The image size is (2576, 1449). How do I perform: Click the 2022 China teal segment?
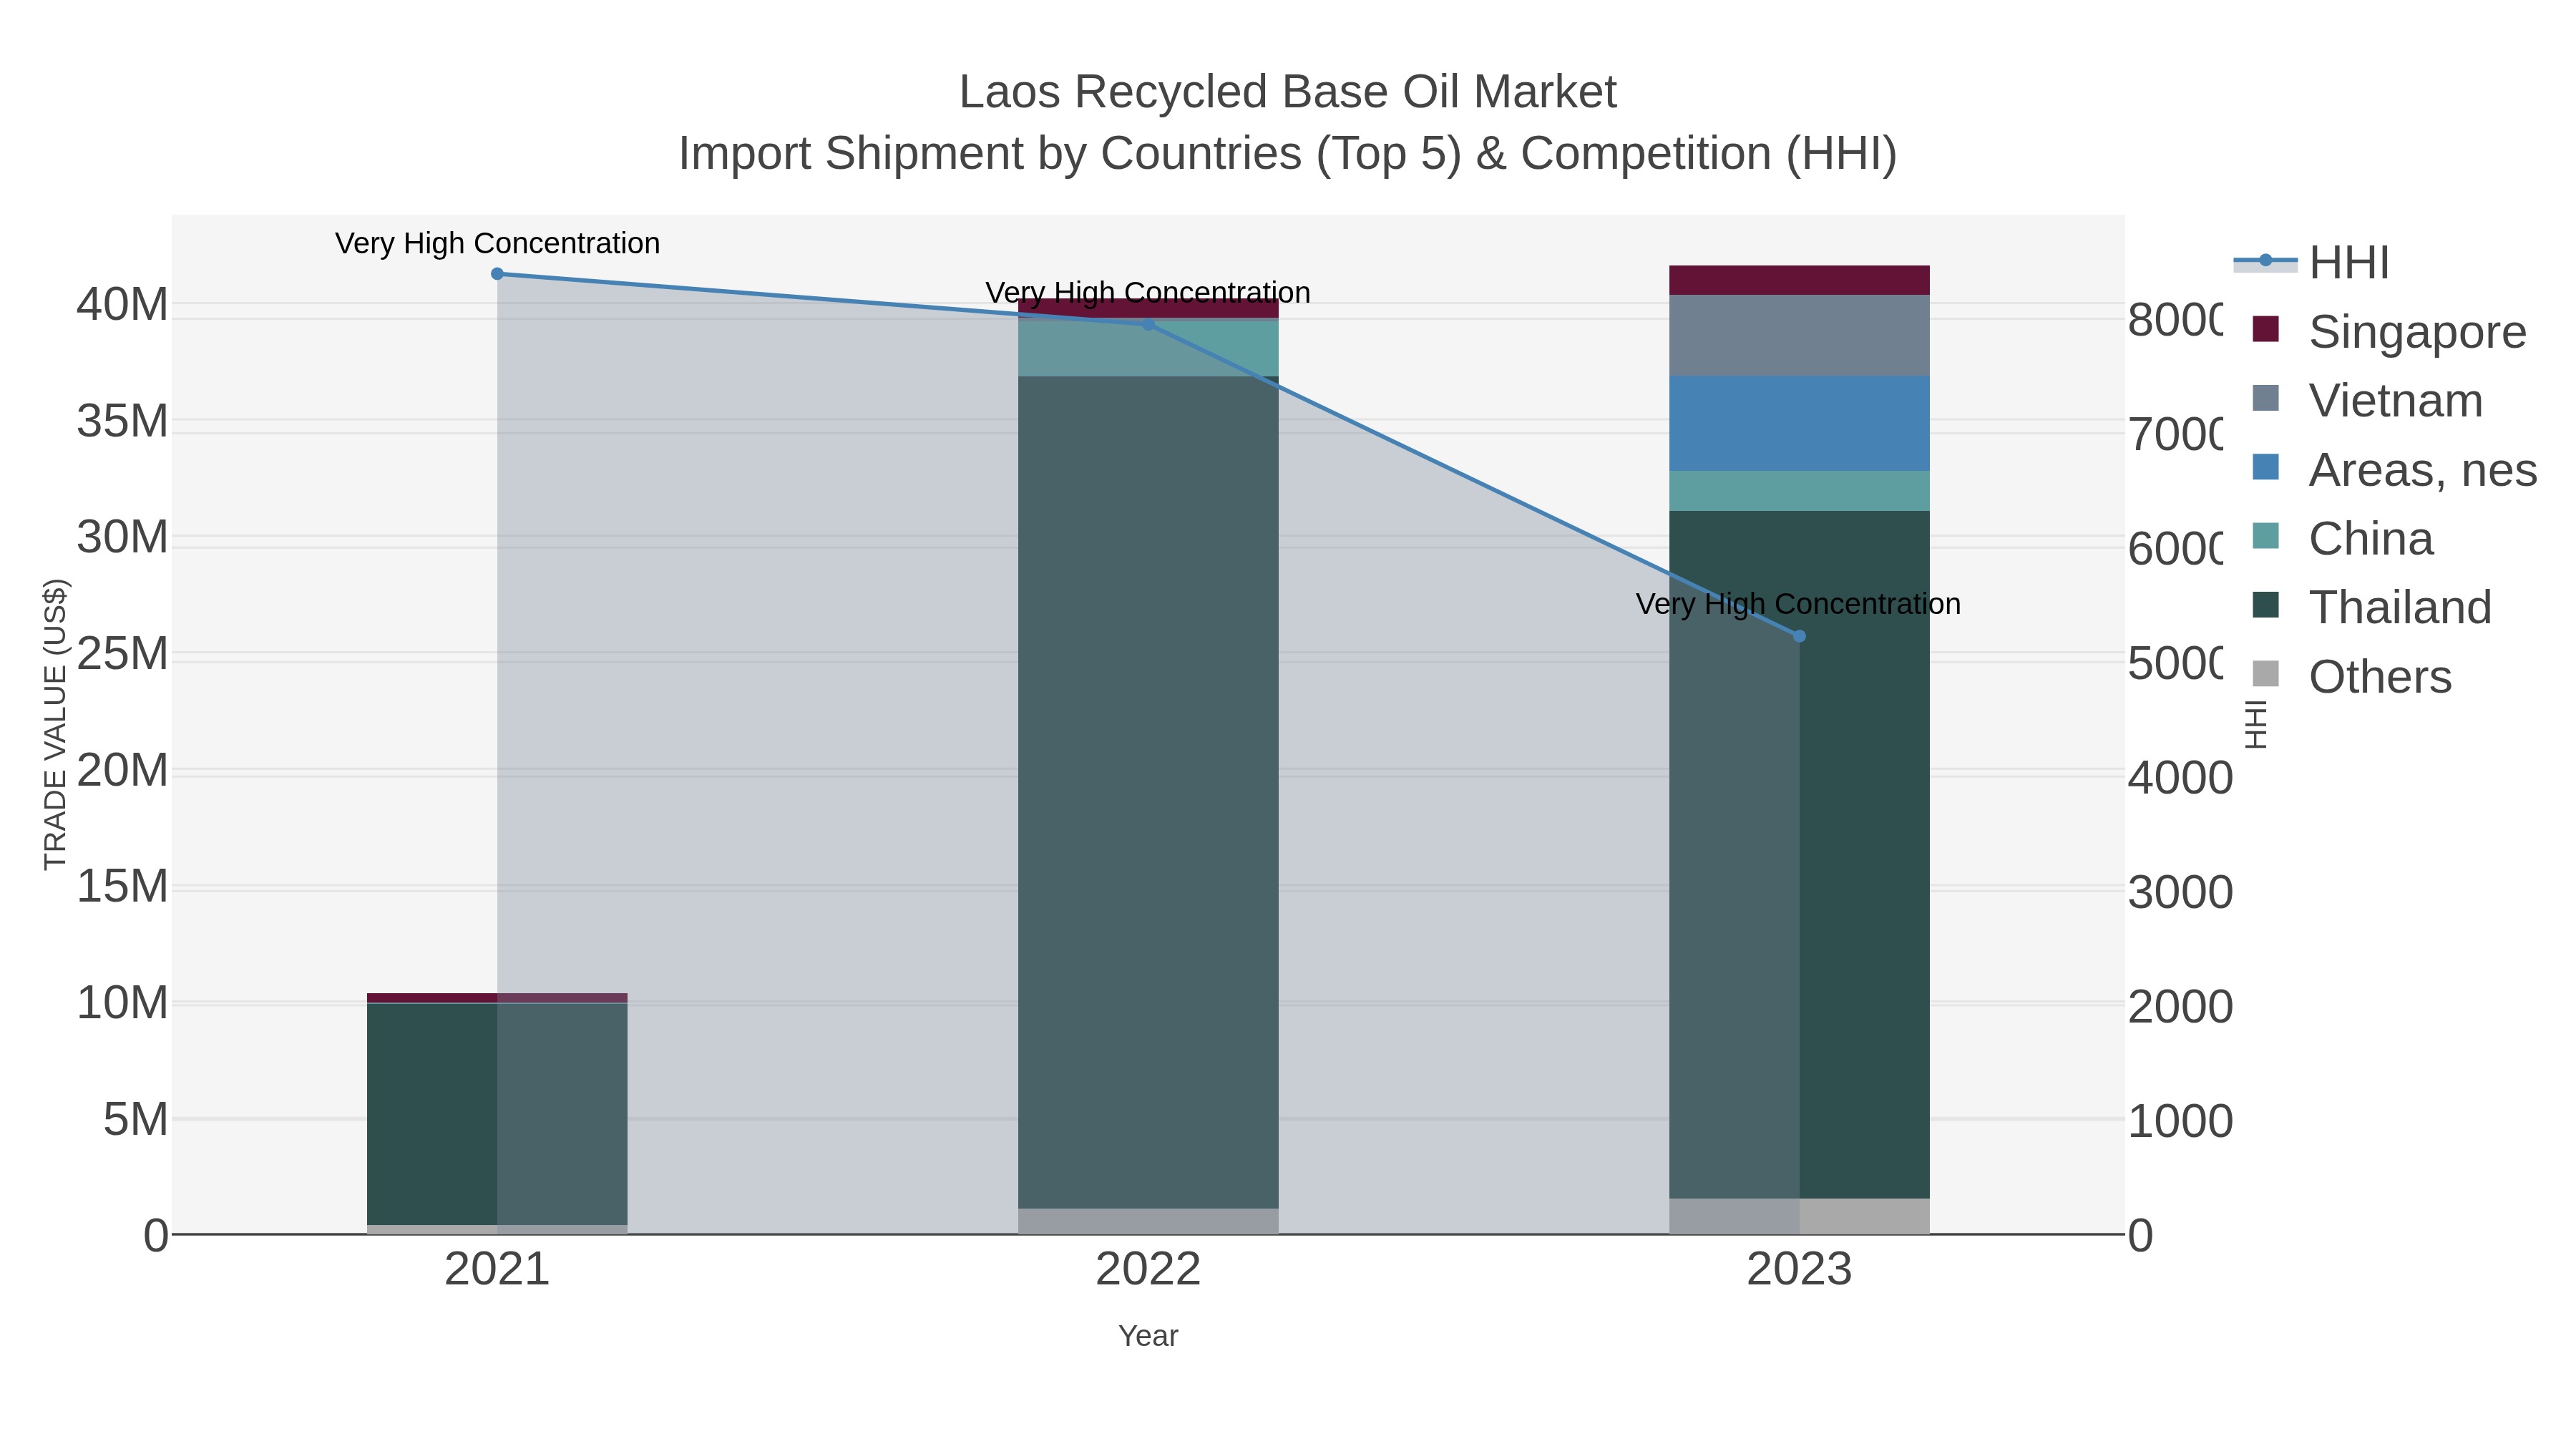pos(1148,348)
